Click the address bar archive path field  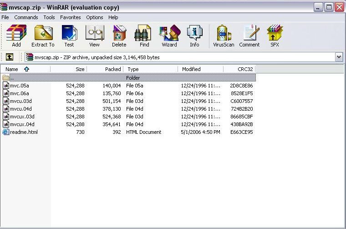pyautogui.click(x=180, y=57)
